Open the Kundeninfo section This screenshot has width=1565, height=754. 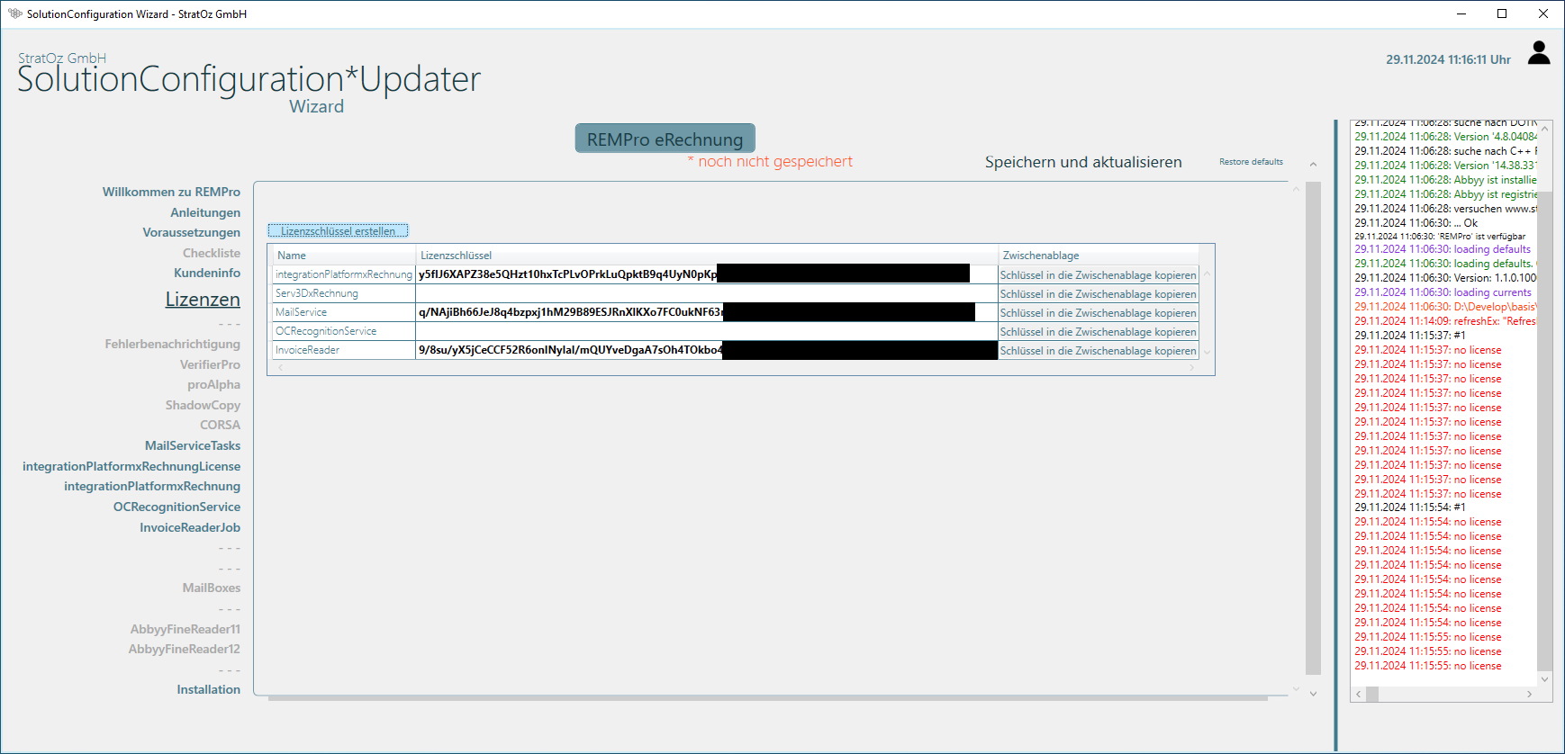click(x=207, y=273)
